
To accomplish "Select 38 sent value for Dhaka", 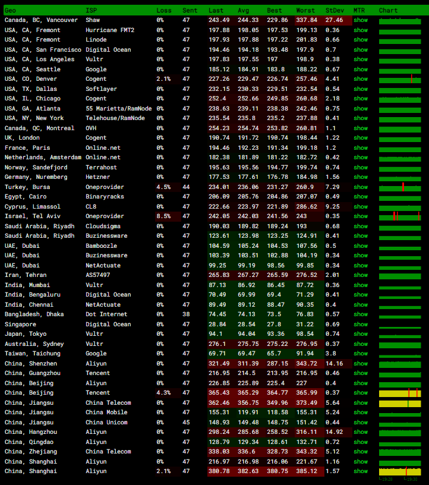I will pos(186,314).
